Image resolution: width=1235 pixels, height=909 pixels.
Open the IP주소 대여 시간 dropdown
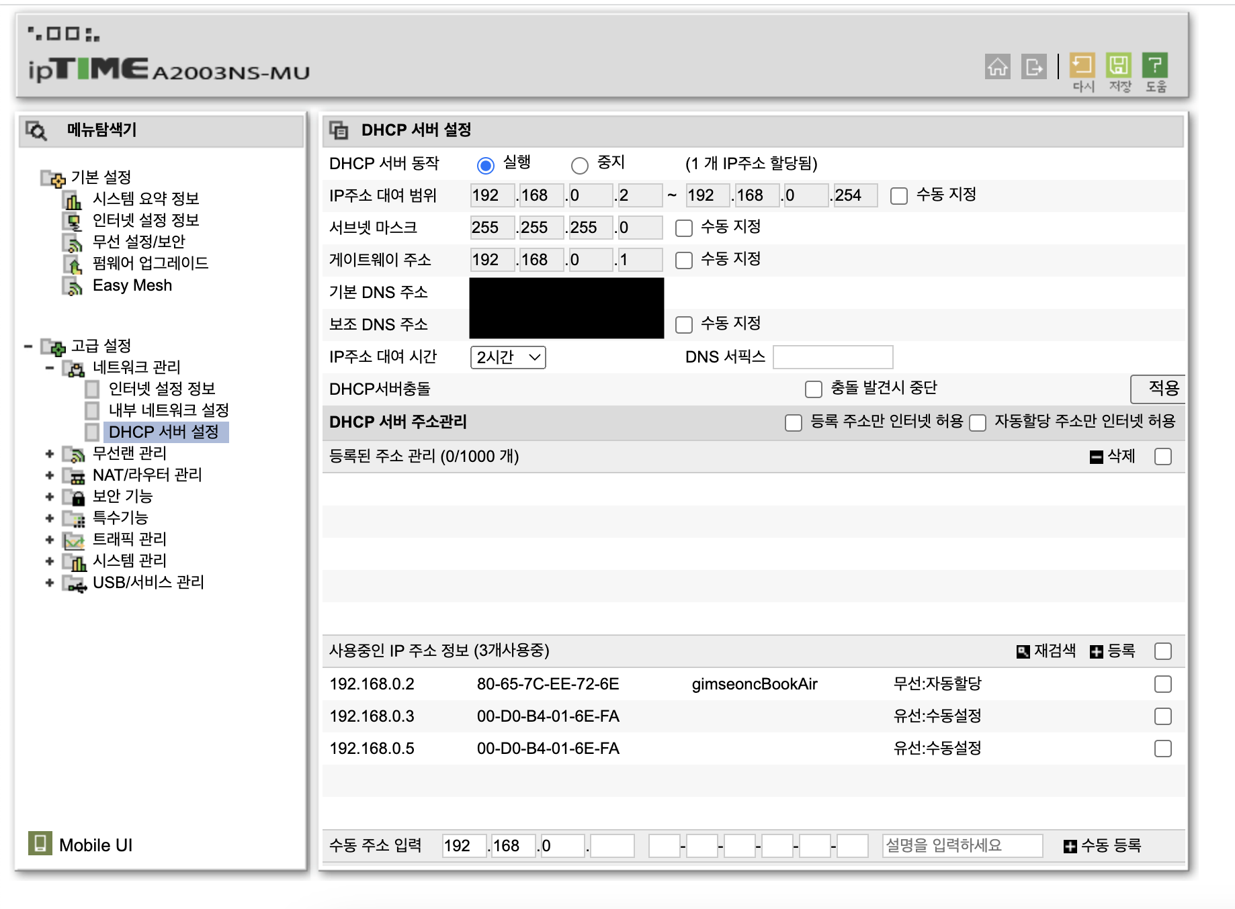pos(509,357)
